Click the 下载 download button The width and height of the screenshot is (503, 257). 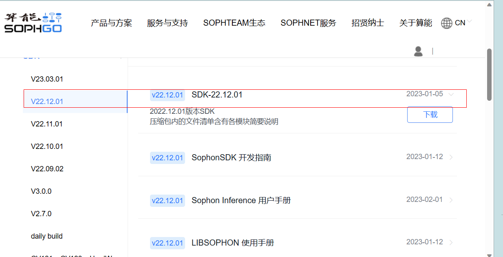tap(430, 115)
